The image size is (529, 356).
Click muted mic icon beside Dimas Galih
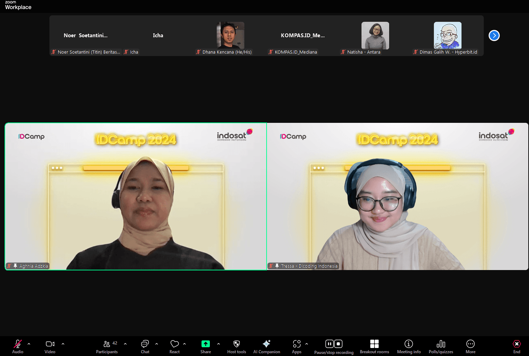[x=416, y=52]
